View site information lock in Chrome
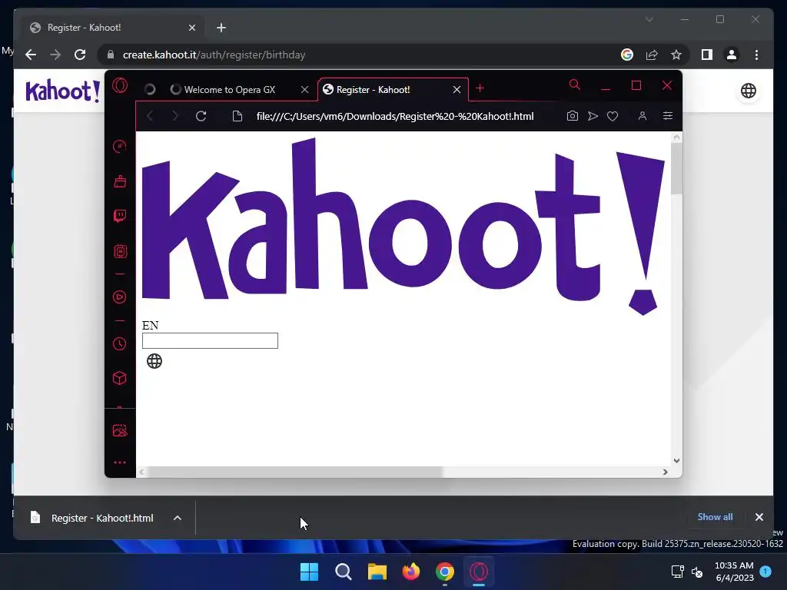The image size is (787, 590). tap(111, 55)
